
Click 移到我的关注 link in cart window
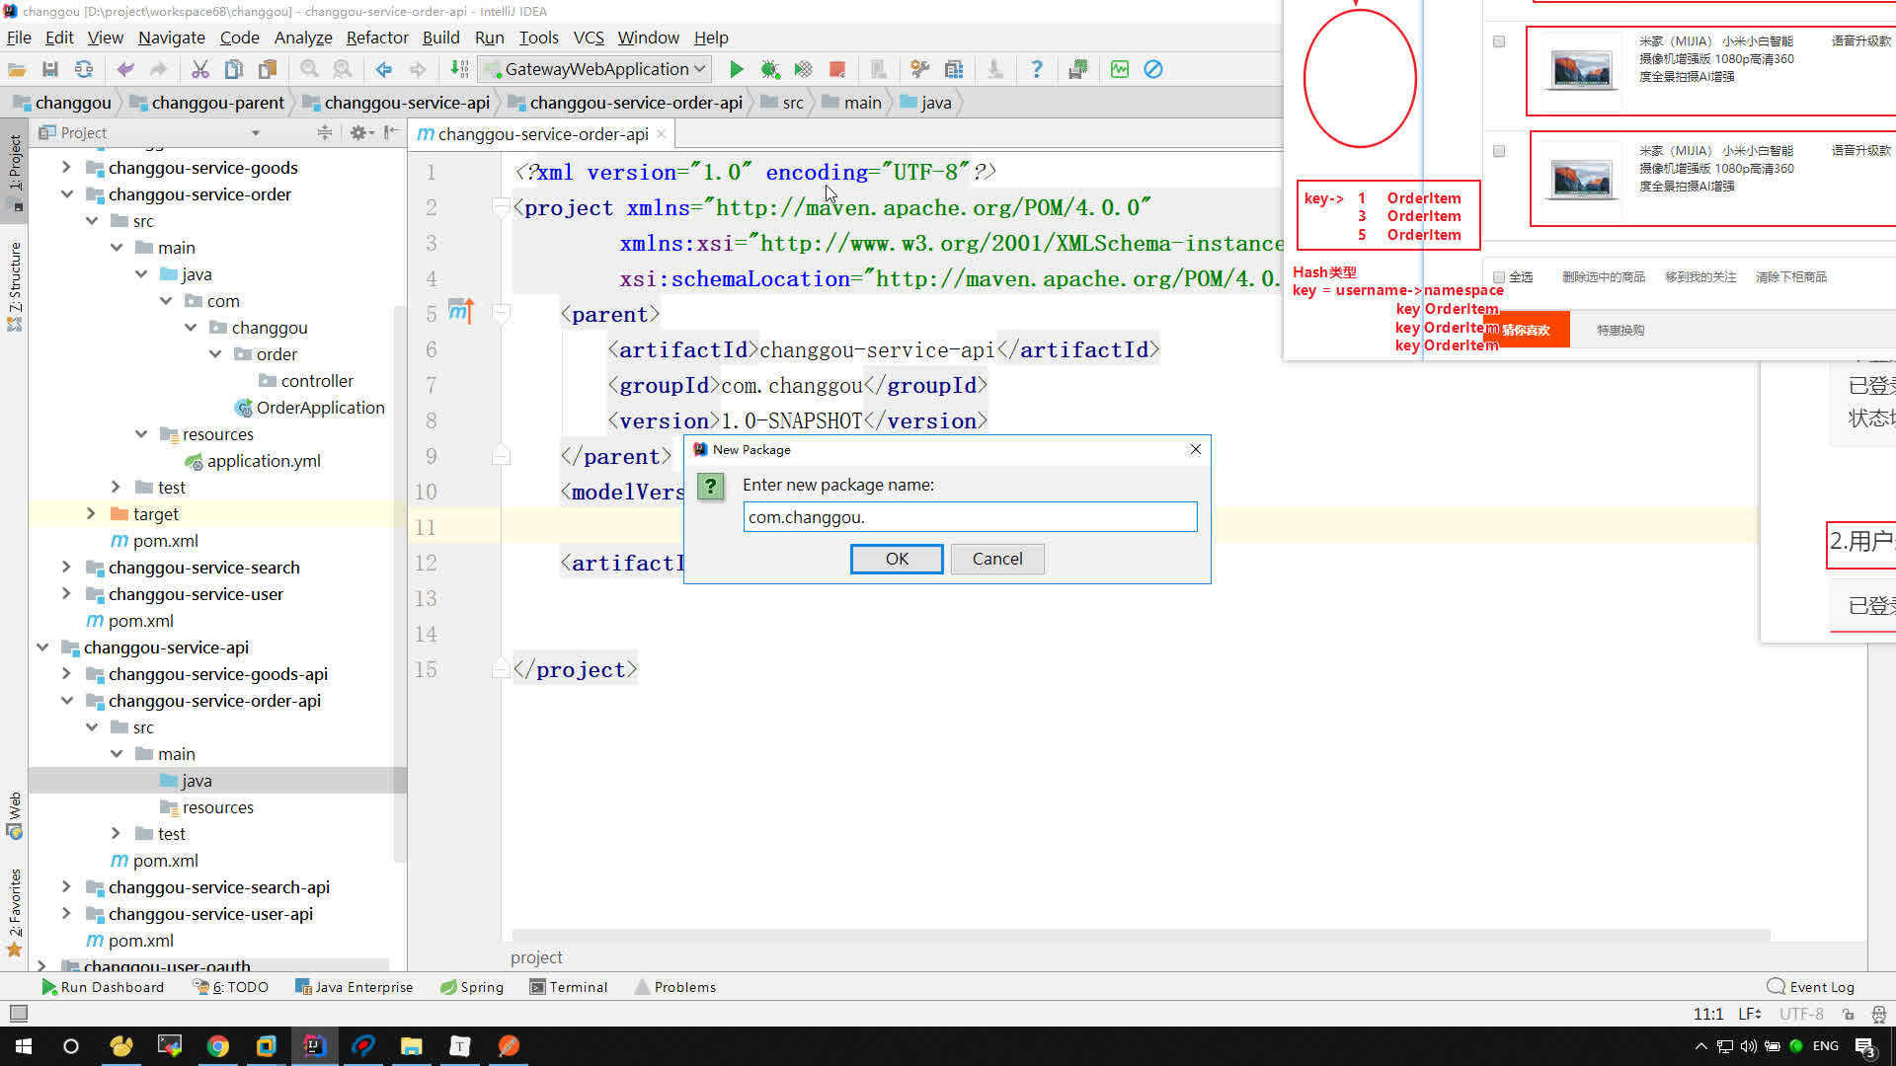coord(1700,277)
